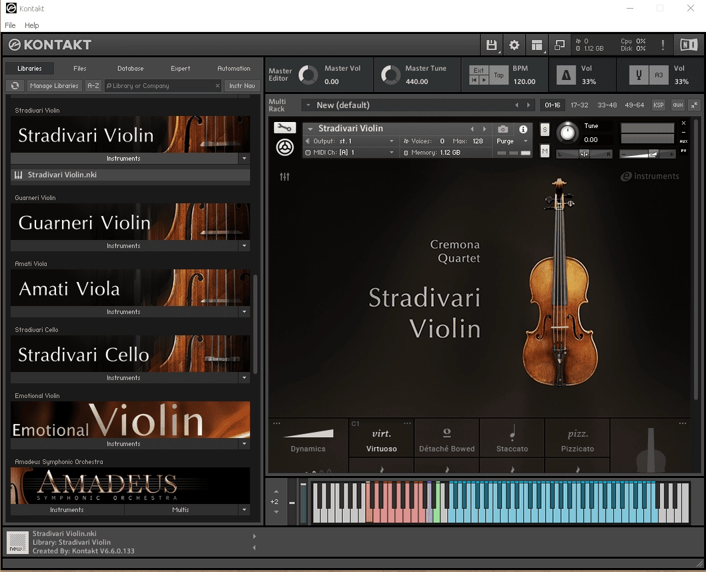This screenshot has width=706, height=572.
Task: Open Stradivari Cello Instruments dropdown arrow
Action: click(244, 378)
